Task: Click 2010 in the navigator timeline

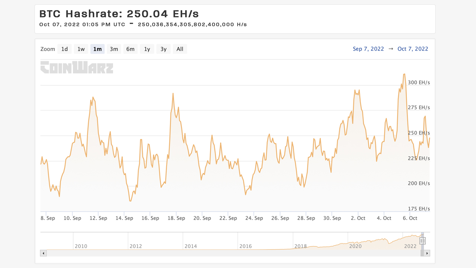Action: (x=81, y=246)
